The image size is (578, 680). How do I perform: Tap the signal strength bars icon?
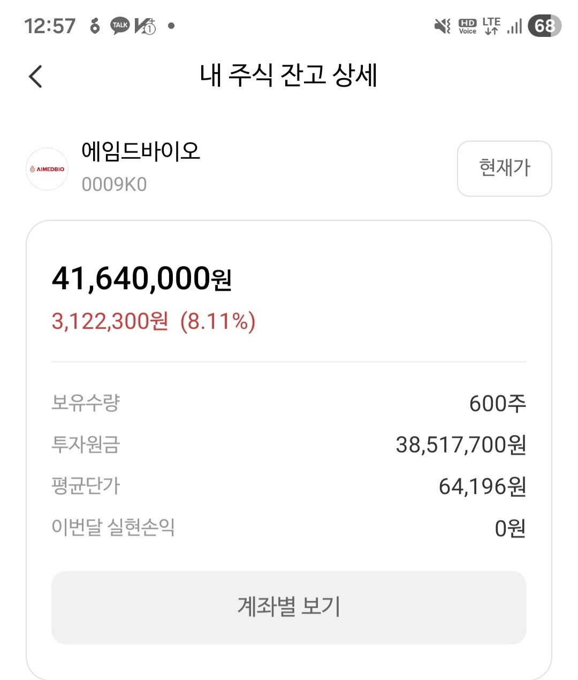pos(514,26)
